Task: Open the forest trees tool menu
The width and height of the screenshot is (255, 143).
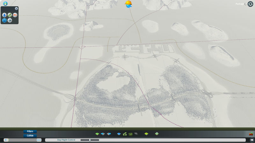Action: 130,134
